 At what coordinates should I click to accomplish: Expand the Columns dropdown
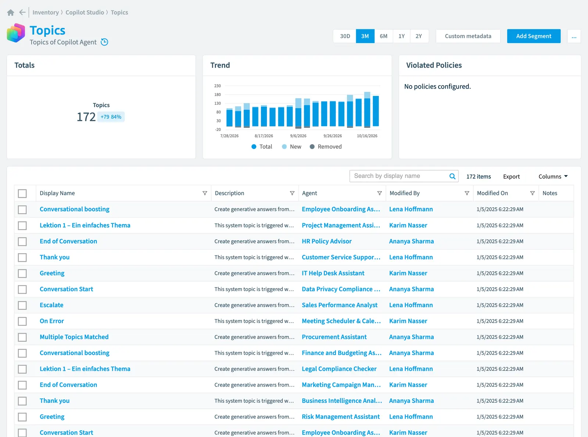coord(553,176)
